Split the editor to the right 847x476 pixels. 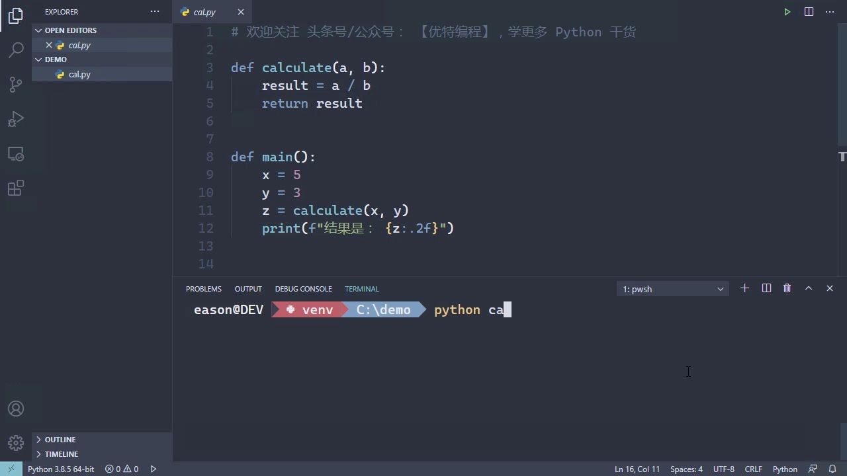pos(809,12)
